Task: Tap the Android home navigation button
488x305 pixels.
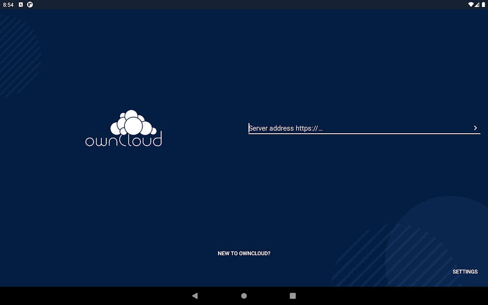Action: tap(244, 296)
